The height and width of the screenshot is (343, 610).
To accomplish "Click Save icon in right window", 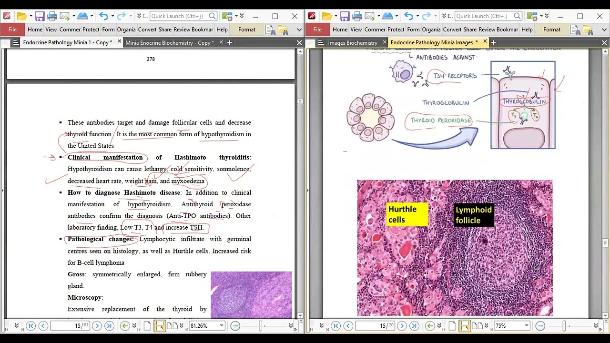I will click(x=345, y=16).
